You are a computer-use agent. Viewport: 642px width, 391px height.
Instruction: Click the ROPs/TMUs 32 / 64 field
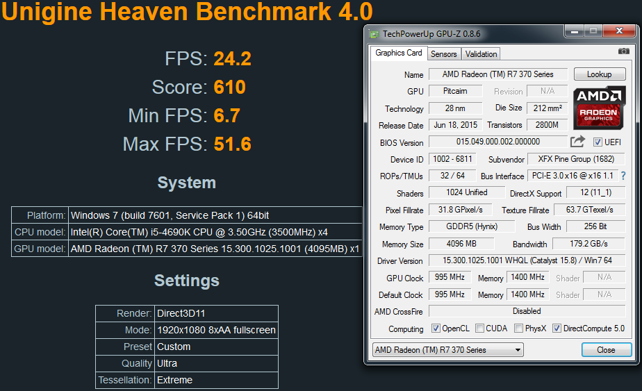coord(452,176)
